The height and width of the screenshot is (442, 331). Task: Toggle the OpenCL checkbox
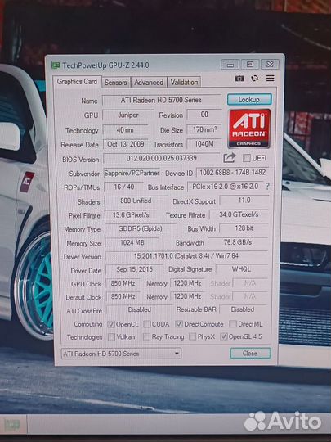(x=111, y=324)
